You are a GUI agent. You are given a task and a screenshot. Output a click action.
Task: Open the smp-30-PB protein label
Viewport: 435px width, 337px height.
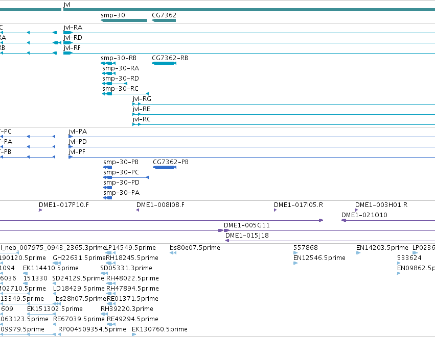click(121, 162)
